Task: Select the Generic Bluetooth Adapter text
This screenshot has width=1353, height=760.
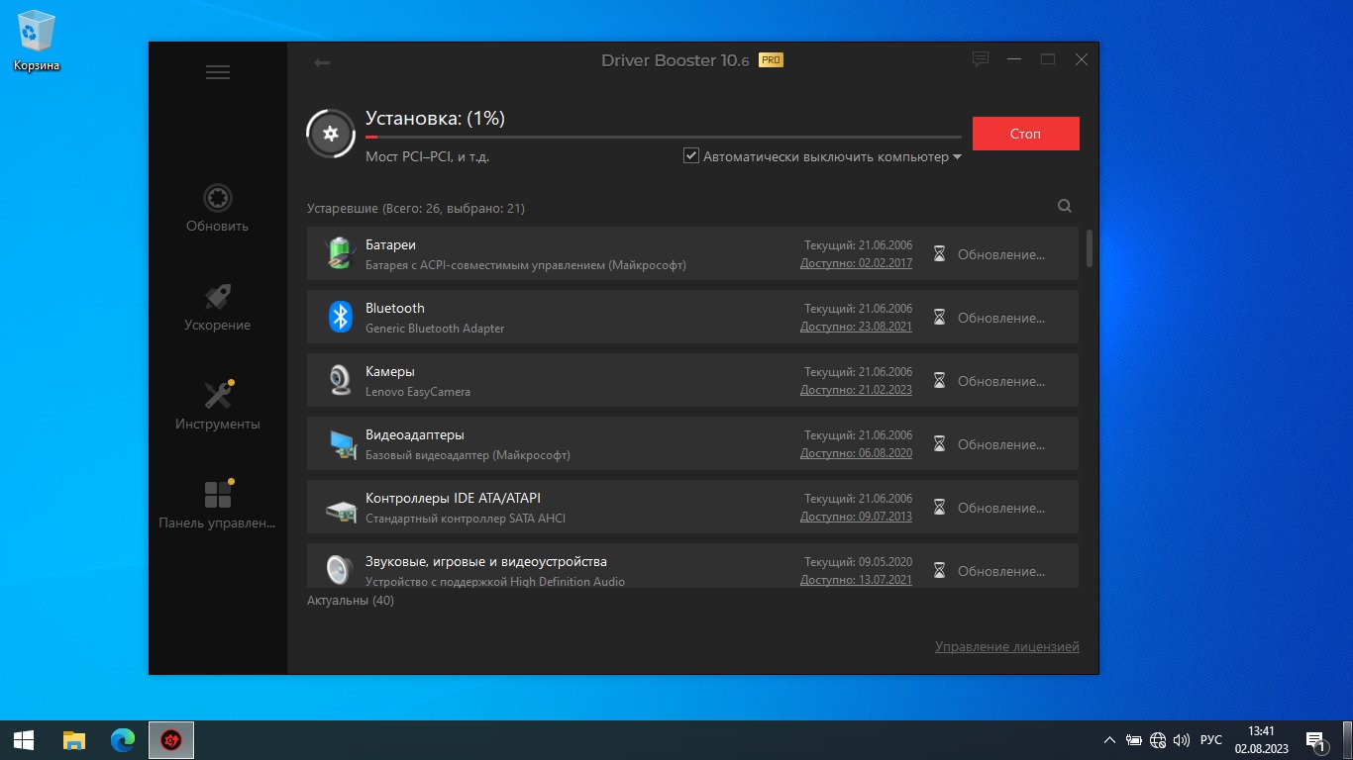Action: pos(435,329)
